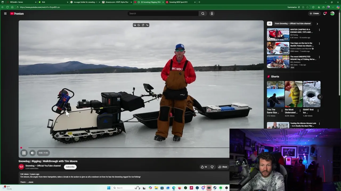
Task: Open the Windows Start menu
Action: pyautogui.click(x=109, y=188)
